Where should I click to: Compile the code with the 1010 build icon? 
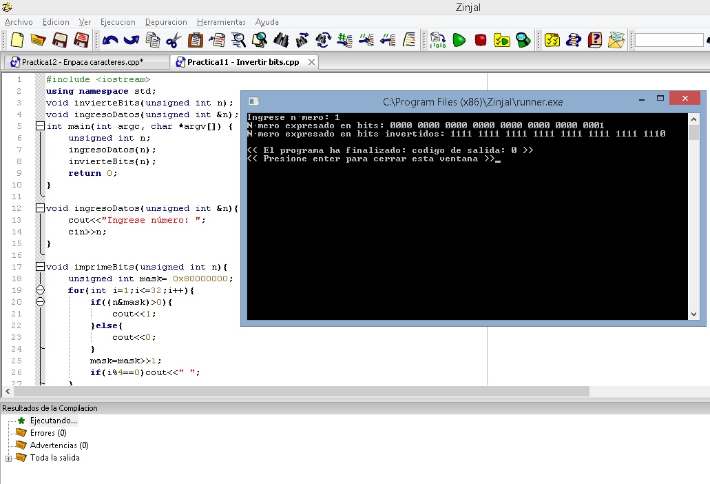tap(439, 40)
